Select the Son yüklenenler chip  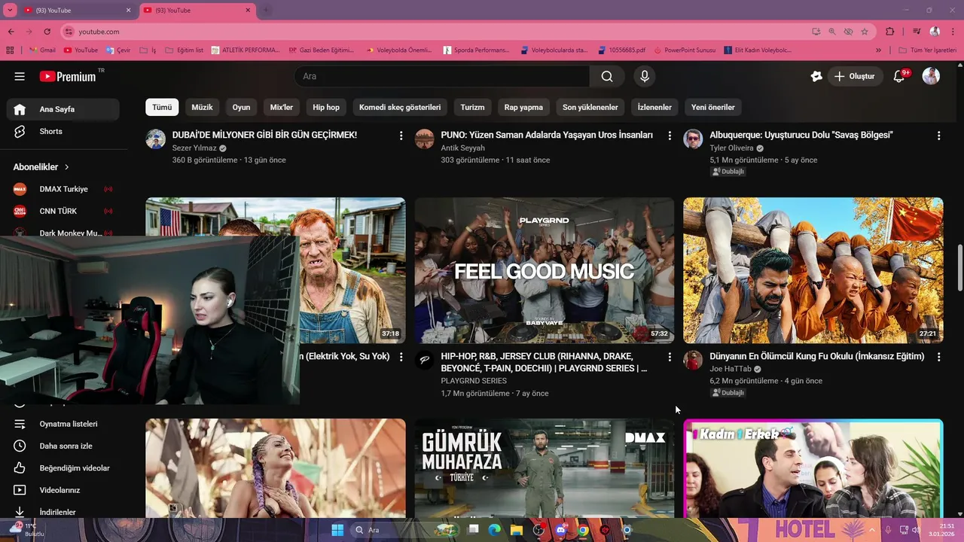pyautogui.click(x=590, y=107)
